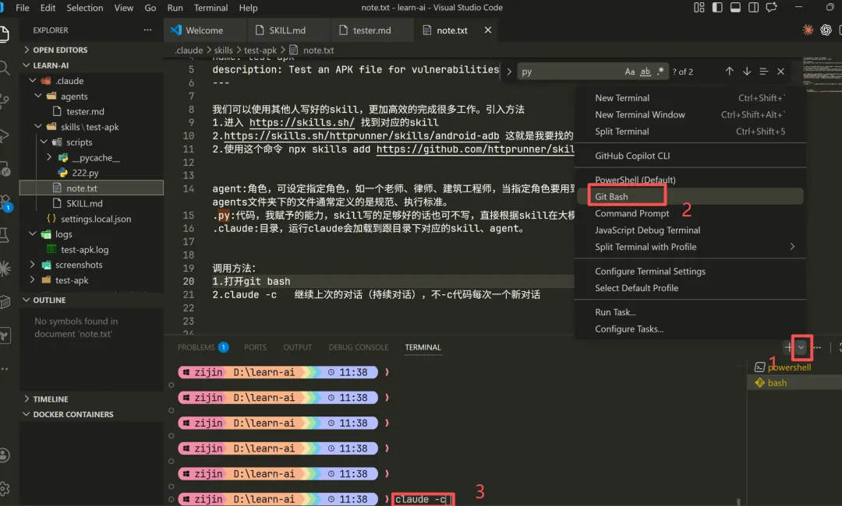Image resolution: width=842 pixels, height=506 pixels.
Task: Choose Command Prompt in dropdown menu
Action: point(690,213)
